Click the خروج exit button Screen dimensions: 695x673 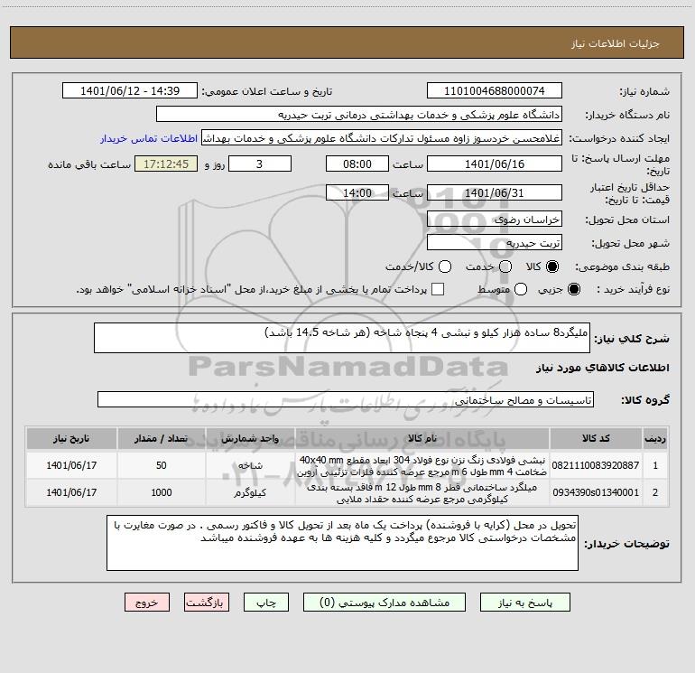[147, 603]
